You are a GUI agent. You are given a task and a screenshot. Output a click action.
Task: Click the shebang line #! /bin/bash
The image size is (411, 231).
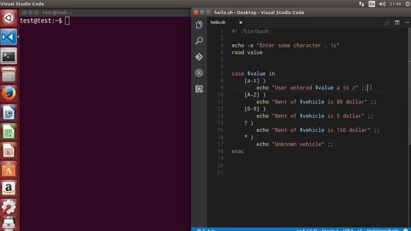pos(250,31)
